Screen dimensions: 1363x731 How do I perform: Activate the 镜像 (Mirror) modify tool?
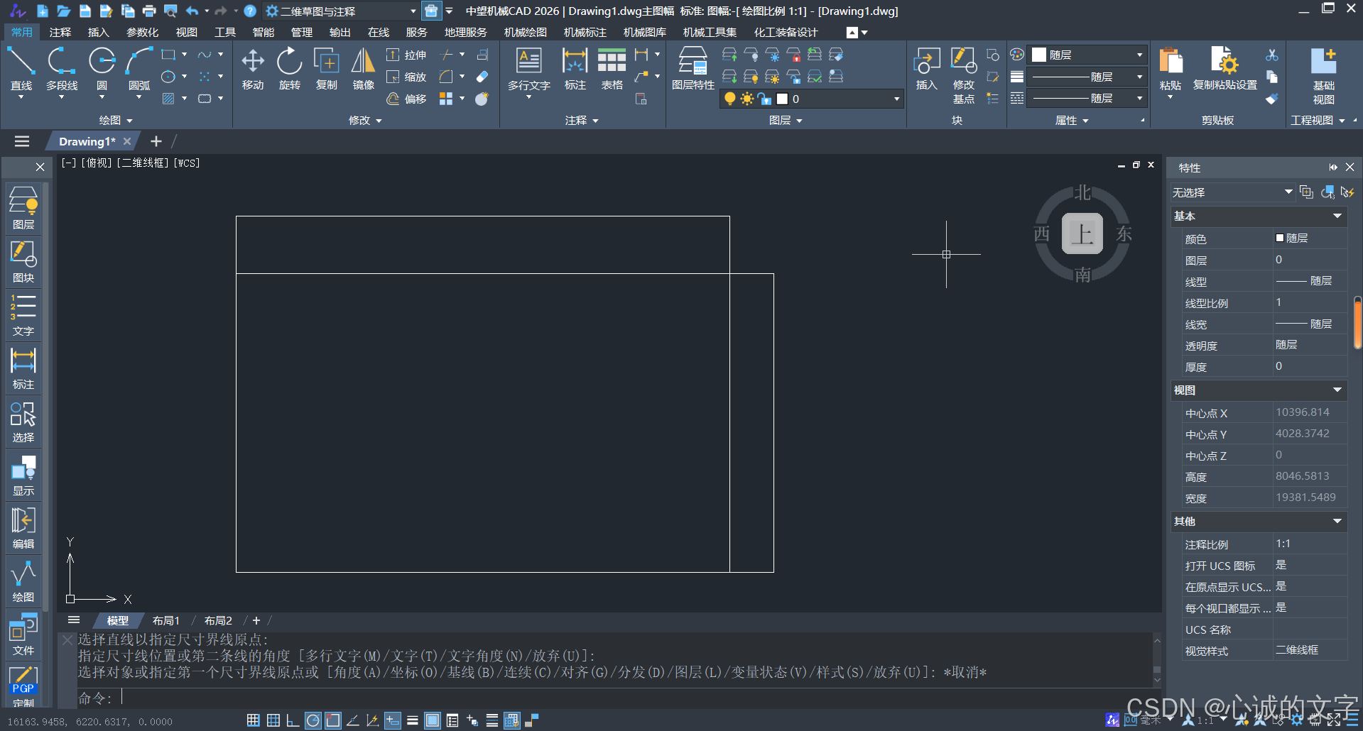point(362,67)
